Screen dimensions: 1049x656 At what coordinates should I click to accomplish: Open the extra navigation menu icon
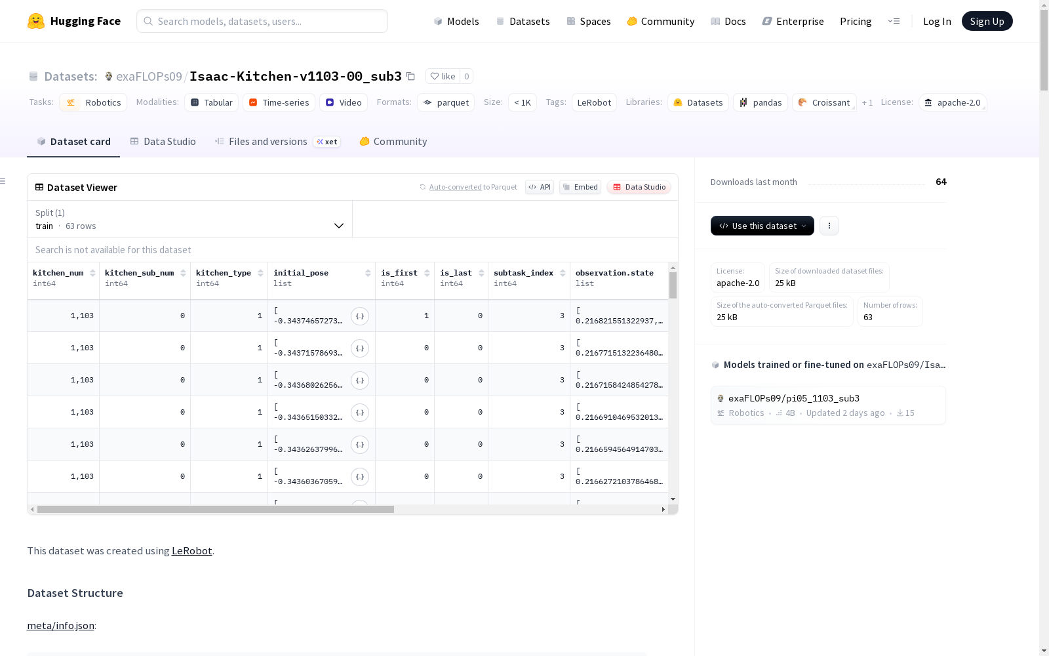[894, 21]
